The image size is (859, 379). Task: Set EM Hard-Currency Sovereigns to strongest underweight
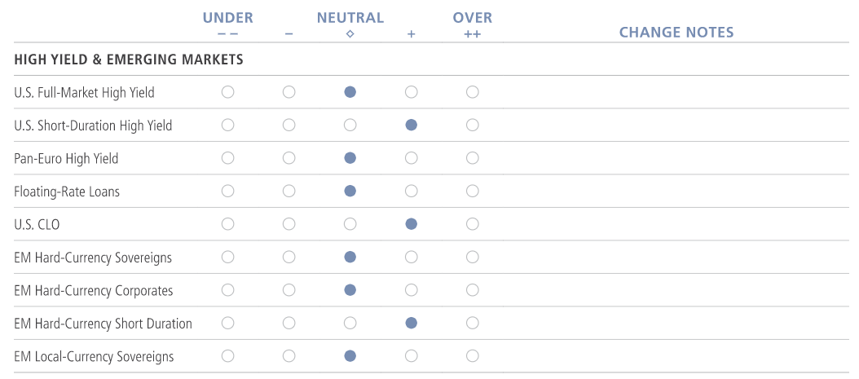click(228, 257)
